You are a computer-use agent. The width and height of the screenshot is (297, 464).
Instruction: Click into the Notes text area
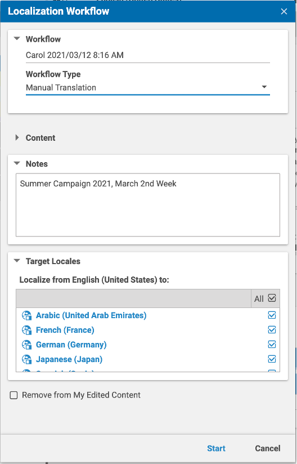pos(148,205)
